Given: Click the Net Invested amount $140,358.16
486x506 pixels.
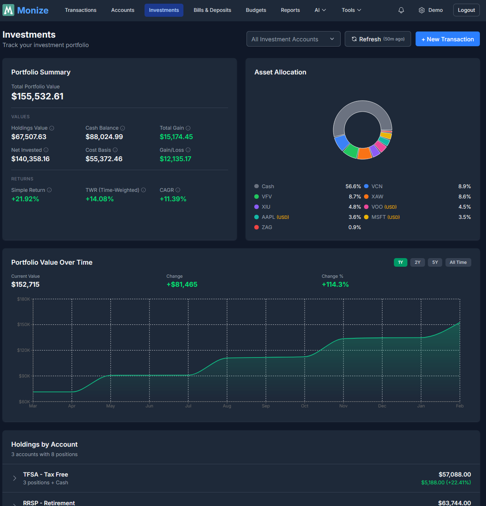Looking at the screenshot, I should click(30, 159).
